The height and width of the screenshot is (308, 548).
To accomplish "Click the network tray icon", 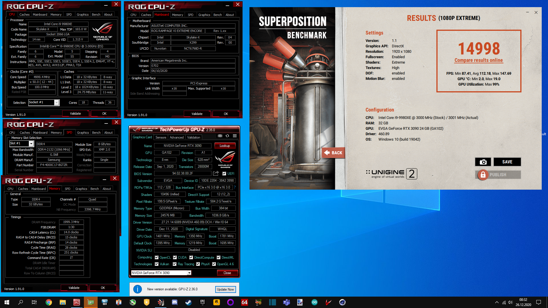I will coord(504,302).
